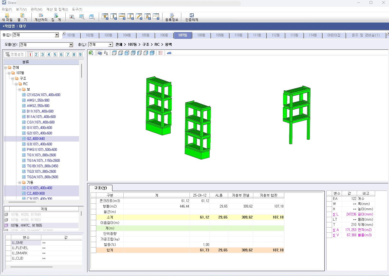Click the 새 파일 new file toolbar icon
Image resolution: width=389 pixels, height=276 pixels.
pos(7,17)
